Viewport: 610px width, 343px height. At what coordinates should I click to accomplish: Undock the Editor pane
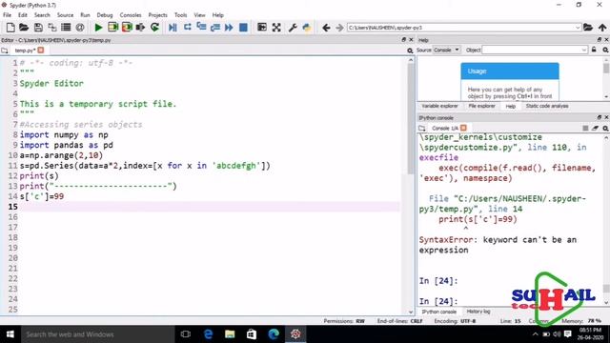coord(403,40)
